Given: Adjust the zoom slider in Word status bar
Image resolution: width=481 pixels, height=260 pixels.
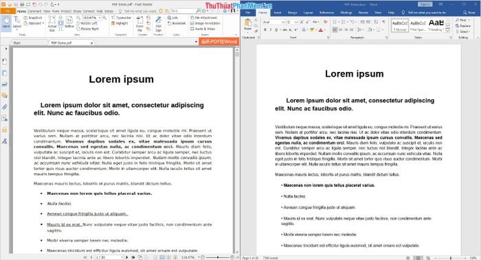Looking at the screenshot, I should 450,258.
